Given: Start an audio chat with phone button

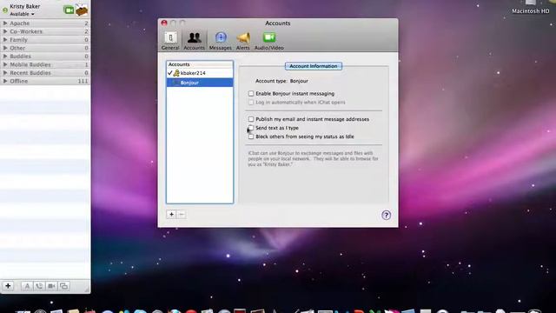Looking at the screenshot, I should point(39,286).
